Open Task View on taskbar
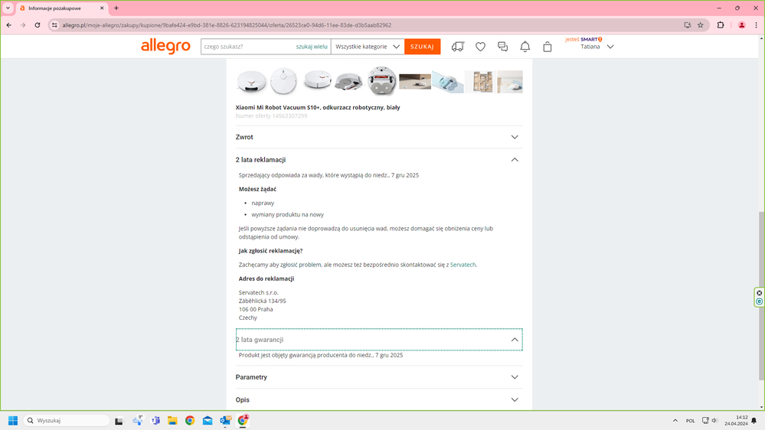 point(119,421)
